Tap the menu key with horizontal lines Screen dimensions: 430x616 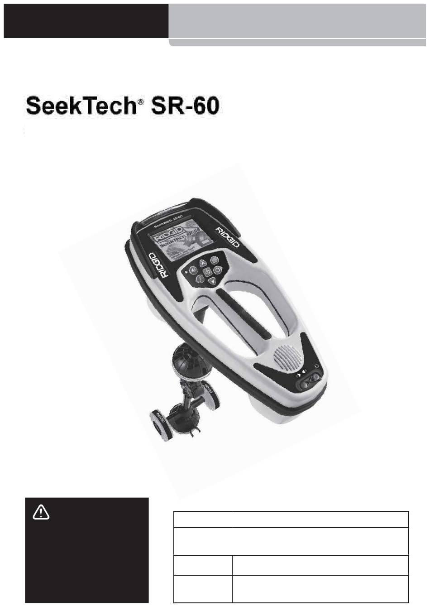coord(214,260)
